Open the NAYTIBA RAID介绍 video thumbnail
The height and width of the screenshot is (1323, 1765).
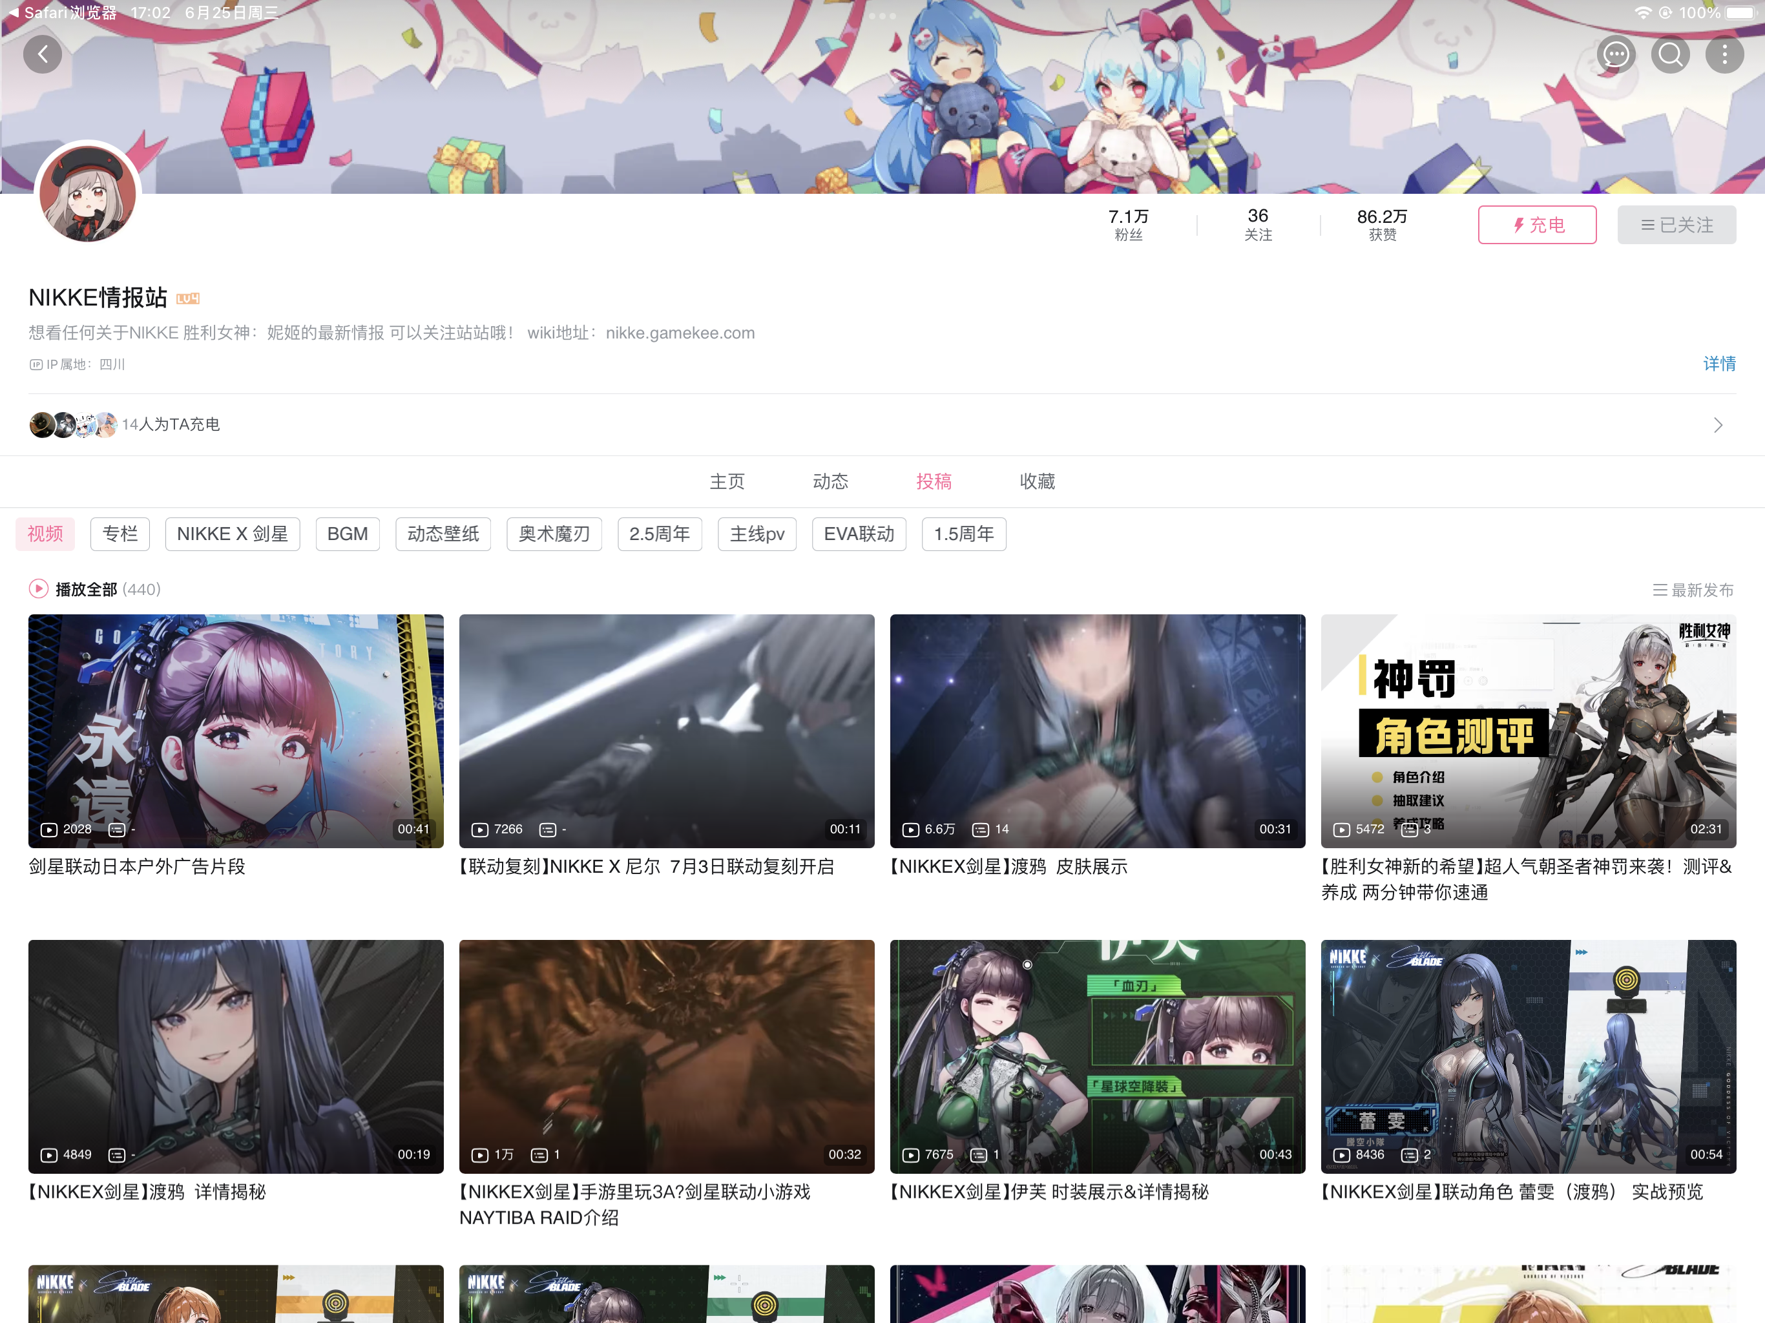tap(667, 1056)
